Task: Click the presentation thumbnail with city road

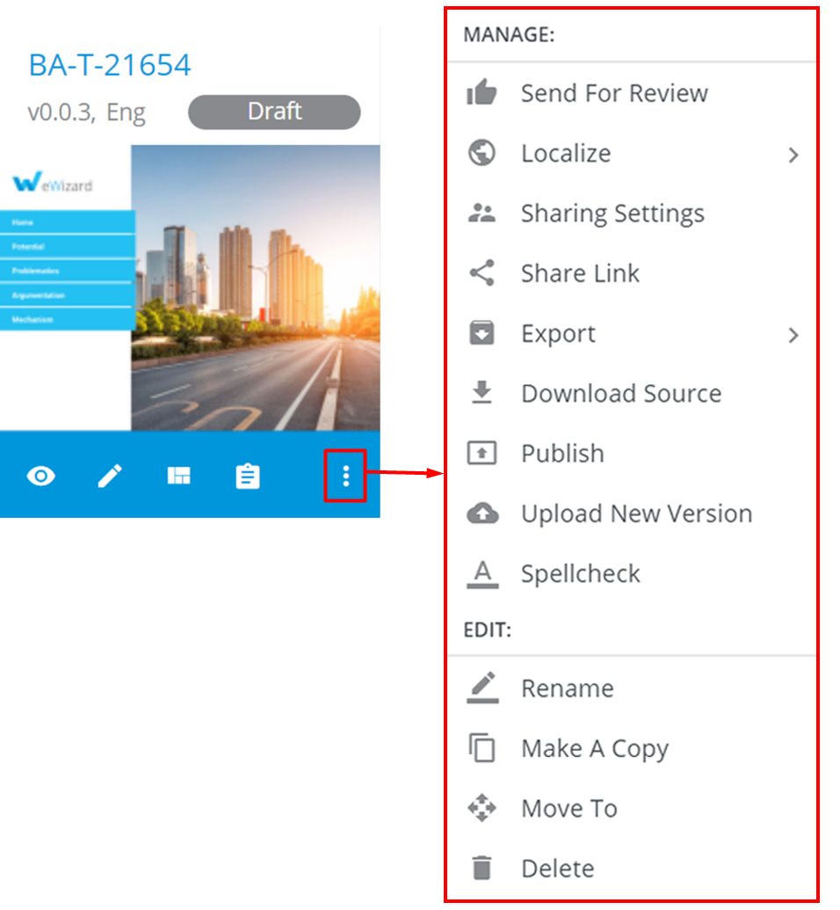Action: (x=255, y=288)
